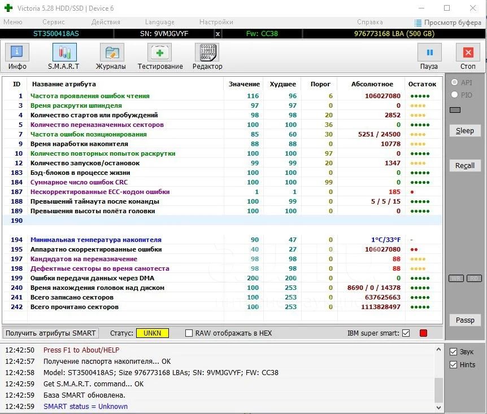Image resolution: width=487 pixels, height=414 pixels.
Task: Click the Recall button
Action: click(x=465, y=166)
